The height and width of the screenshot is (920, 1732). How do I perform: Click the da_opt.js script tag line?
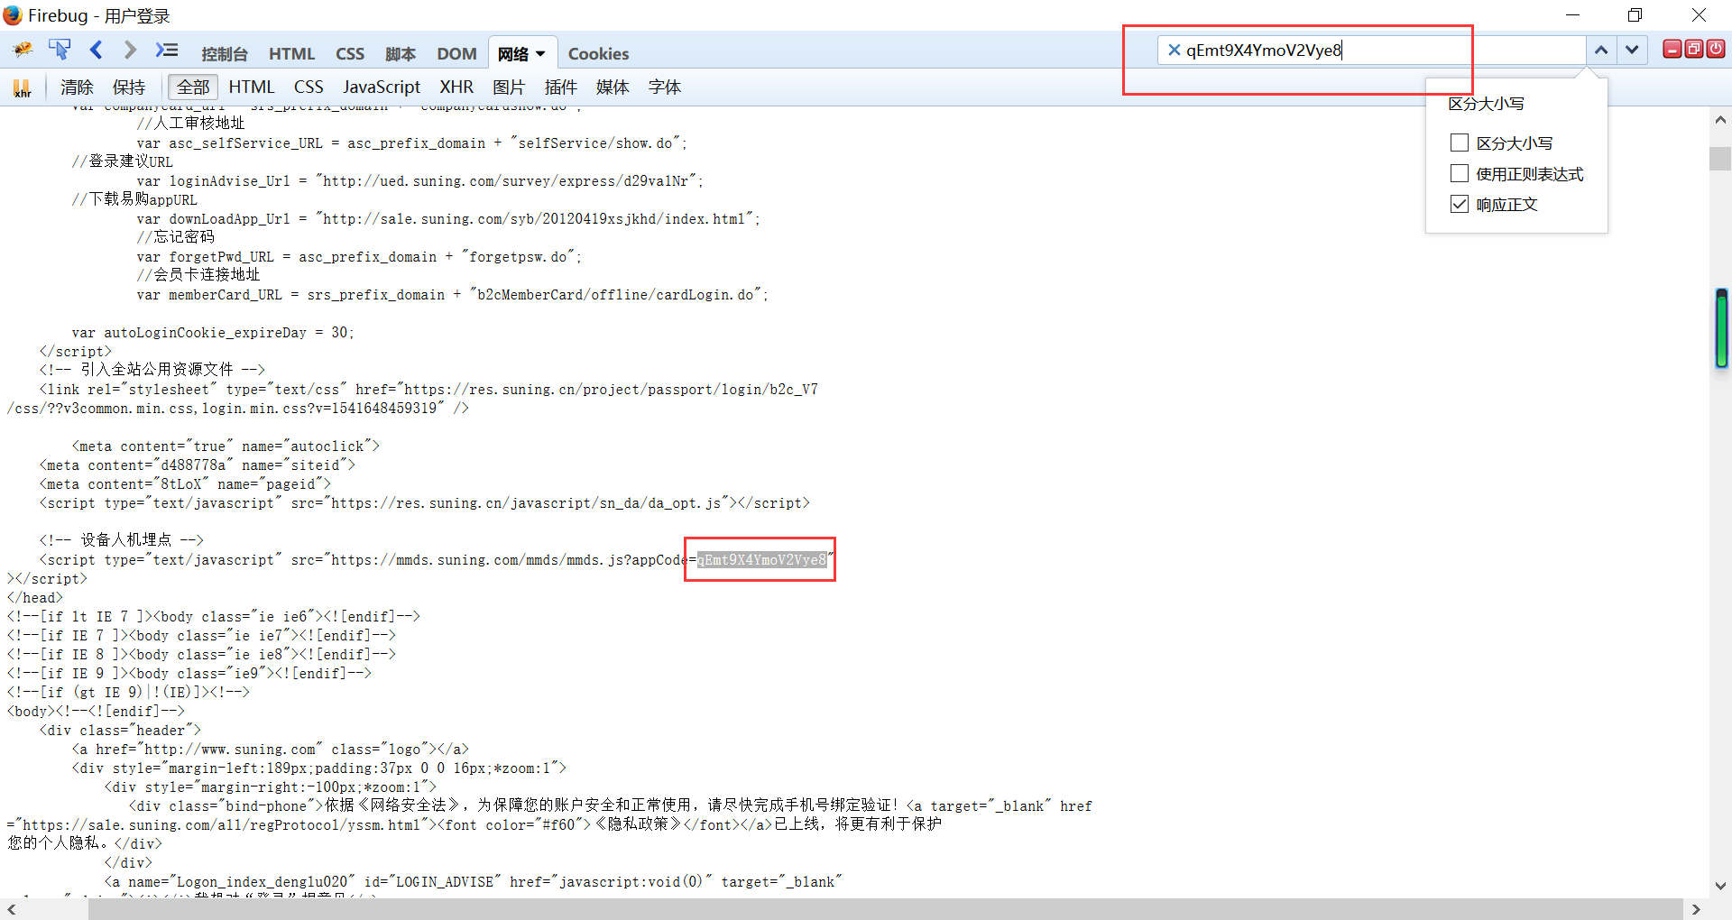425,503
